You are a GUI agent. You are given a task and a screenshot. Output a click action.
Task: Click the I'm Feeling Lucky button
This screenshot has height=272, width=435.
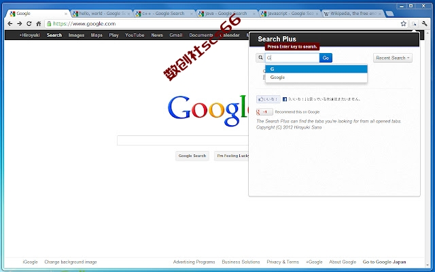232,156
